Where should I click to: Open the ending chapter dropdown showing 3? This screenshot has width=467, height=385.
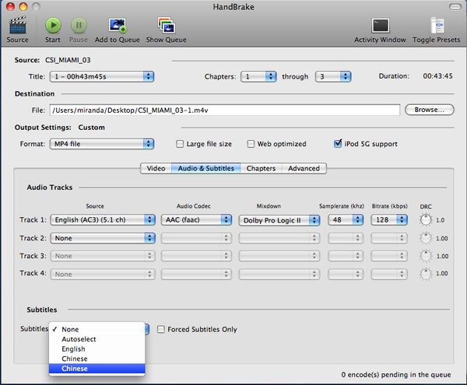click(x=333, y=77)
